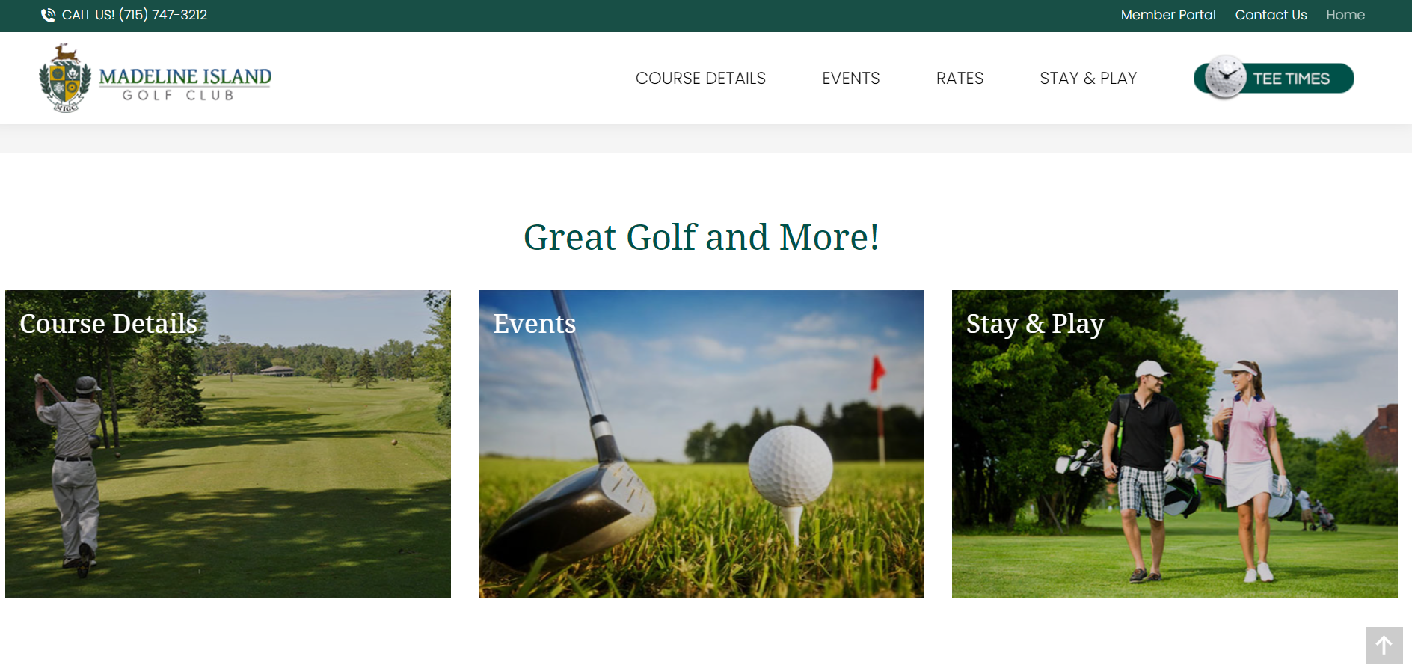This screenshot has width=1412, height=671.
Task: Open the Course Details menu item
Action: [700, 78]
